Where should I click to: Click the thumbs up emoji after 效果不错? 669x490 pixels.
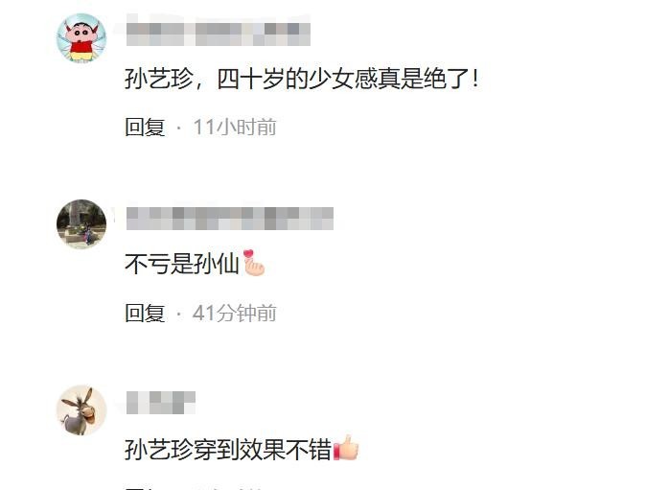(346, 448)
